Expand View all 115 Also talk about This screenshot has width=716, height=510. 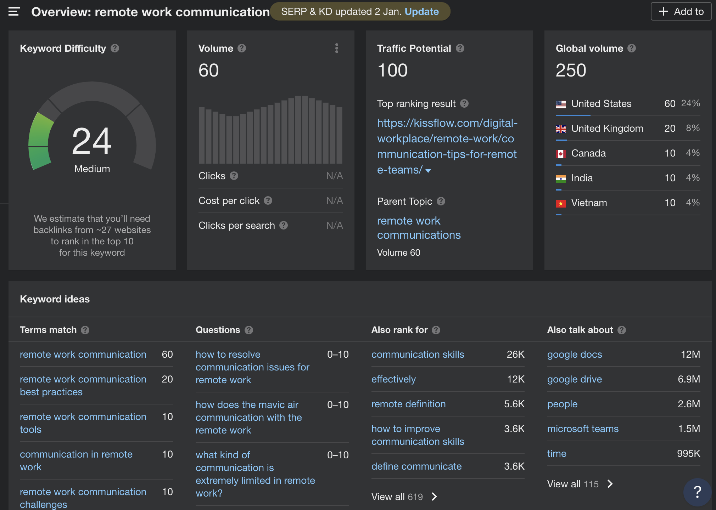tap(580, 484)
